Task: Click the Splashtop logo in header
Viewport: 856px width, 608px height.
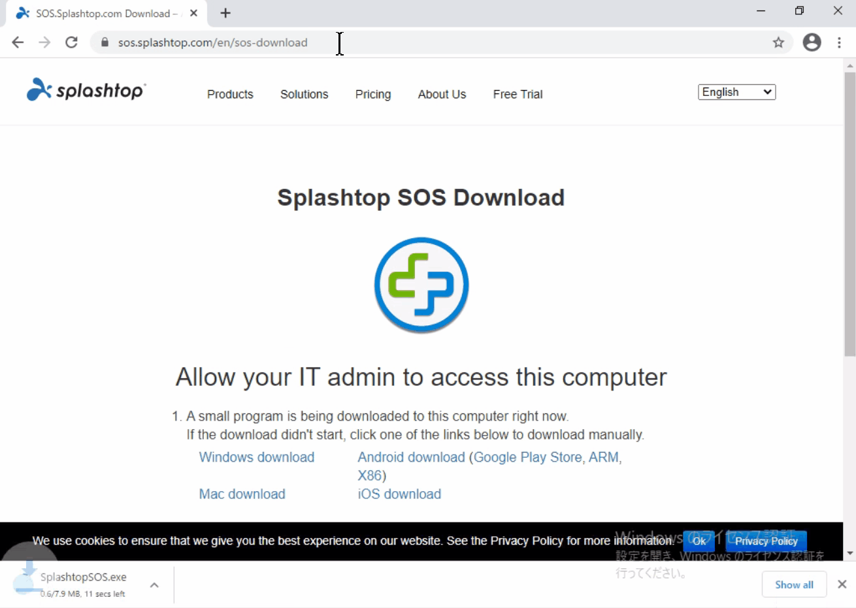Action: pos(86,90)
